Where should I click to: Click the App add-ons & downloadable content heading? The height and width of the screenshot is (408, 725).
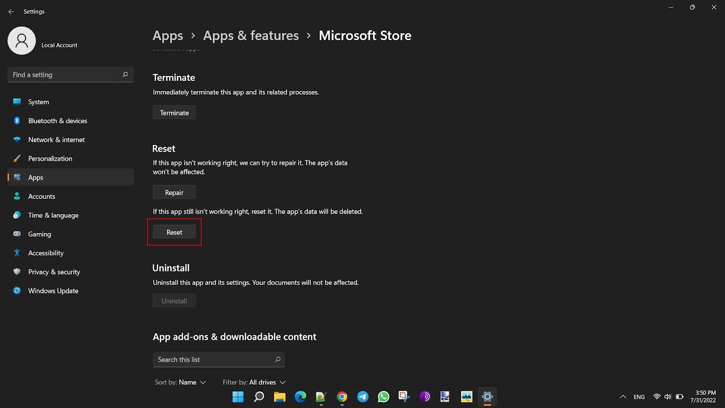(x=235, y=337)
